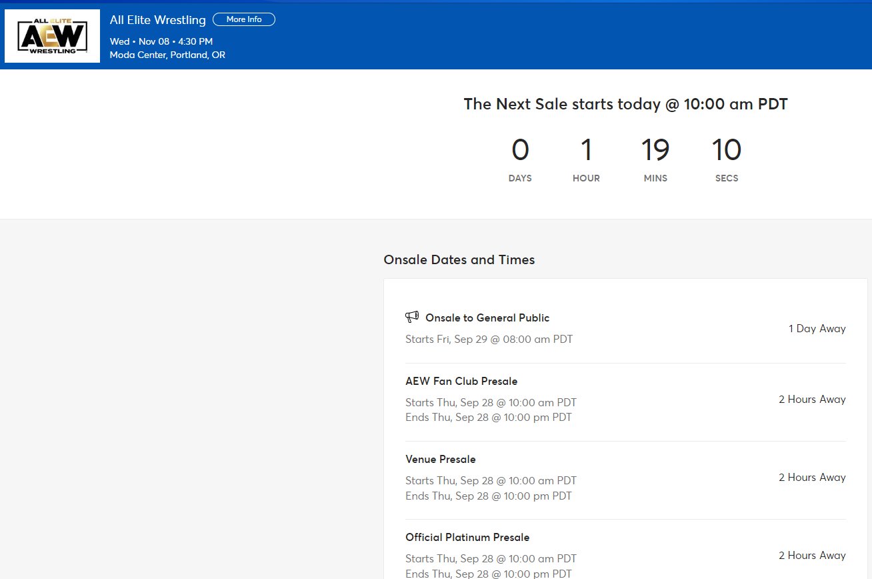Click the Venue Presale start time line
Screen dimensions: 872x579
tap(491, 480)
